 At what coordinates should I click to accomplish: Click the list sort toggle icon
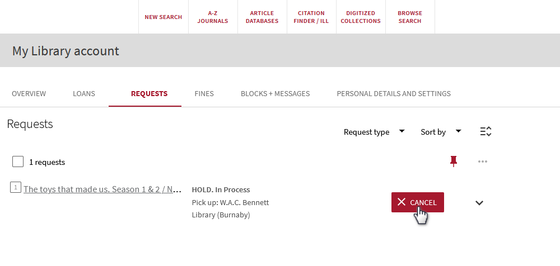click(486, 131)
